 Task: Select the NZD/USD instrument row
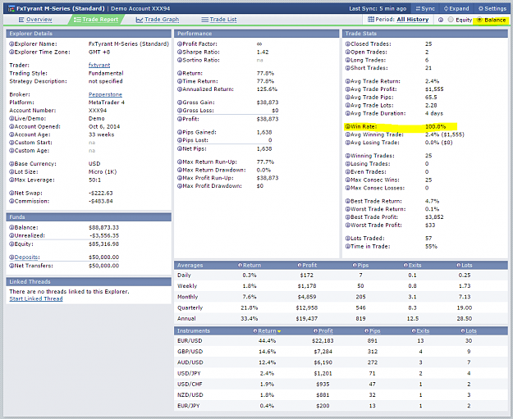point(341,395)
